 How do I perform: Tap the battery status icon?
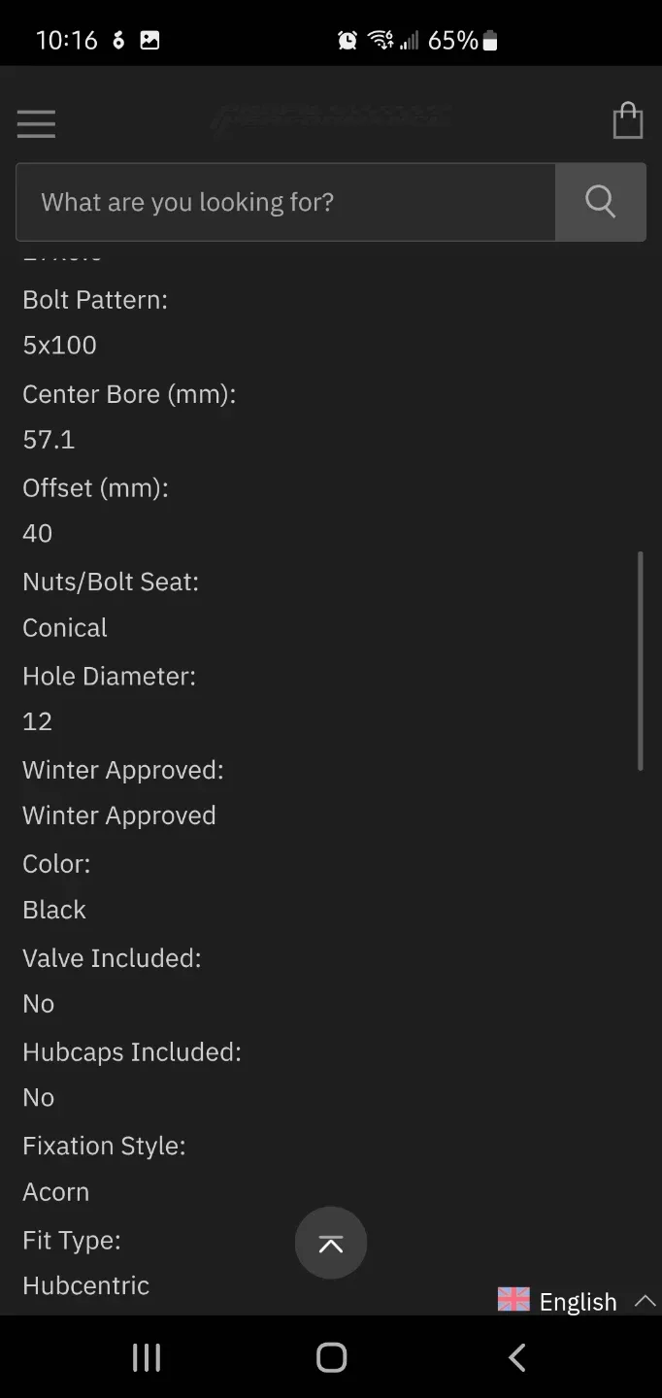490,41
